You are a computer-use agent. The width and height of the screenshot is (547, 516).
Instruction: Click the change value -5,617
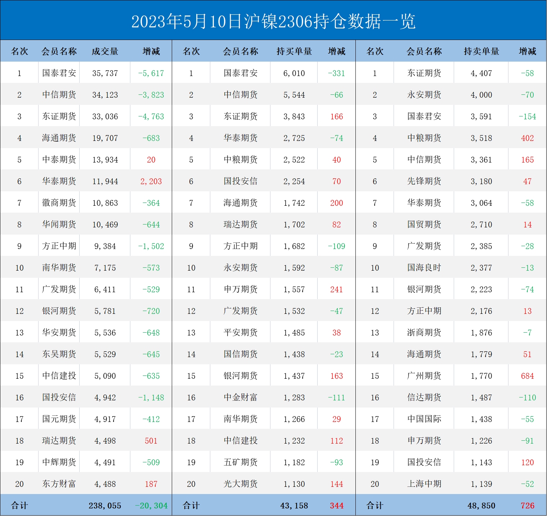(x=151, y=73)
